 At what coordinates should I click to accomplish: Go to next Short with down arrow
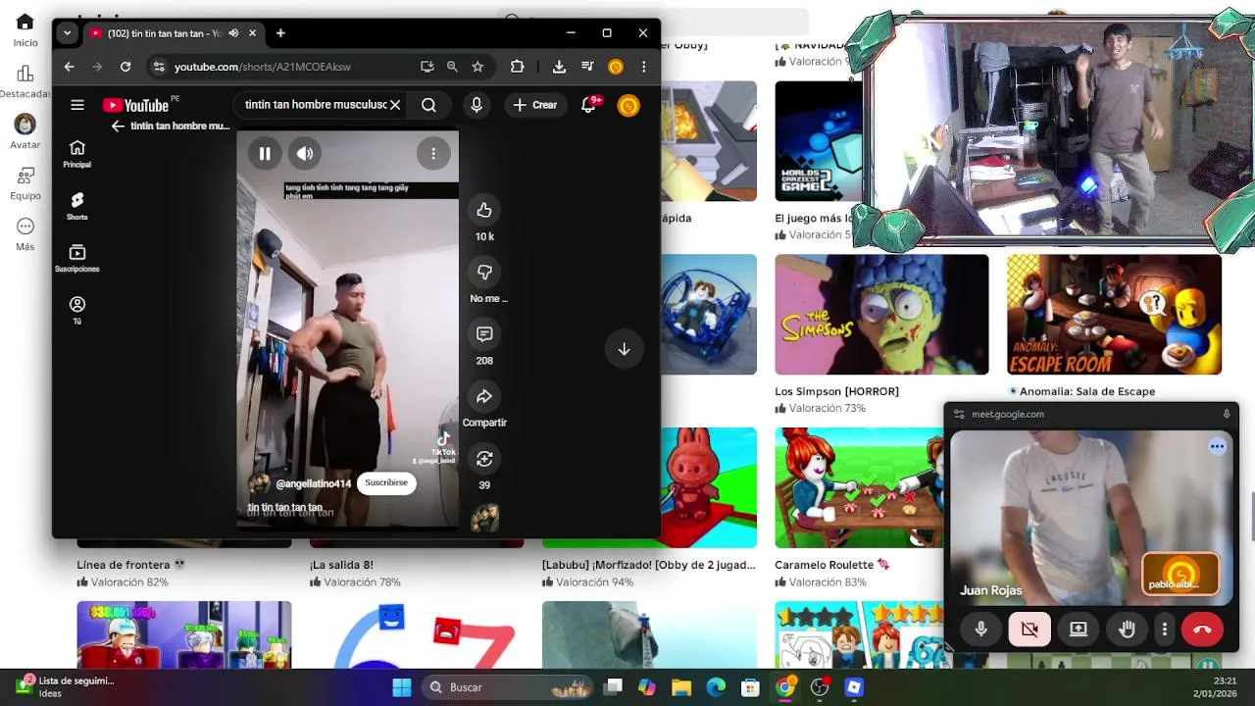tap(624, 349)
